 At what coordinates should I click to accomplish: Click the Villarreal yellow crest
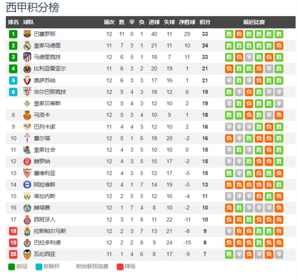27,69
